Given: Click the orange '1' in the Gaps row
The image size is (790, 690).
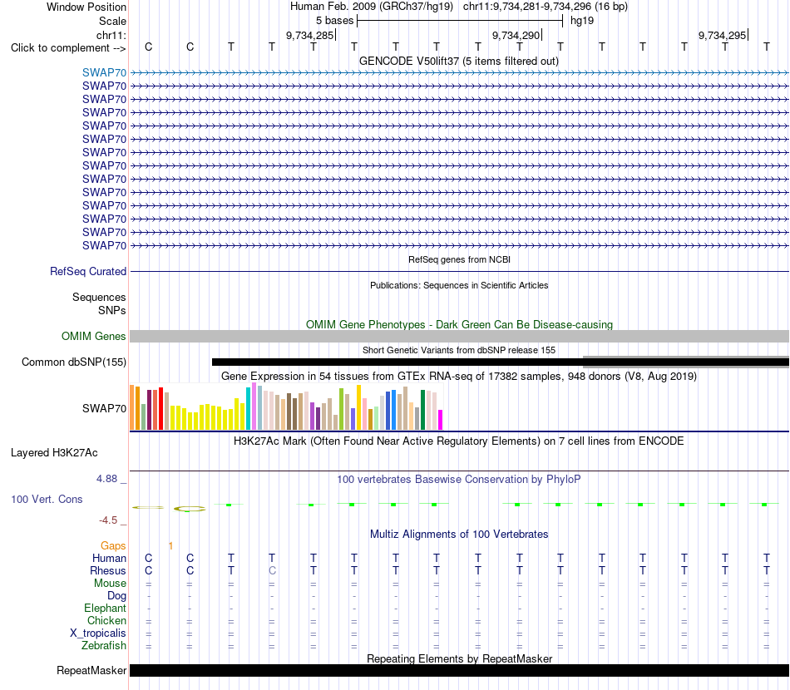Looking at the screenshot, I should click(x=170, y=546).
